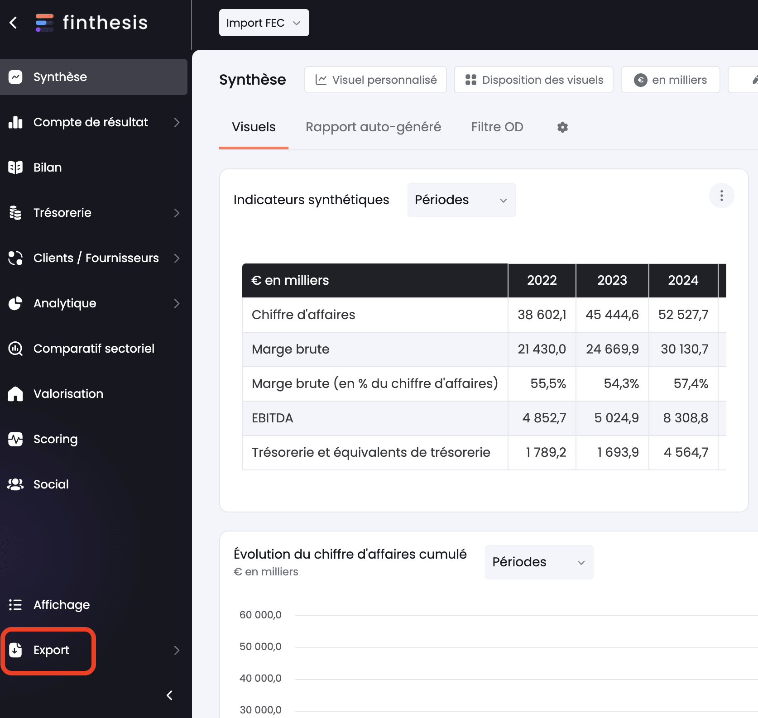
Task: Select Synthèse icon in sidebar
Action: (15, 77)
